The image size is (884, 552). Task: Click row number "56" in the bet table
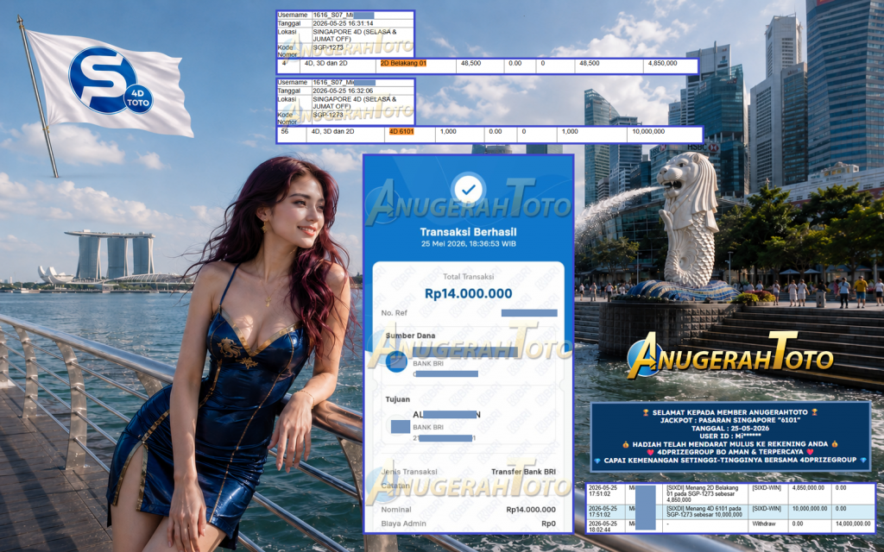point(285,131)
